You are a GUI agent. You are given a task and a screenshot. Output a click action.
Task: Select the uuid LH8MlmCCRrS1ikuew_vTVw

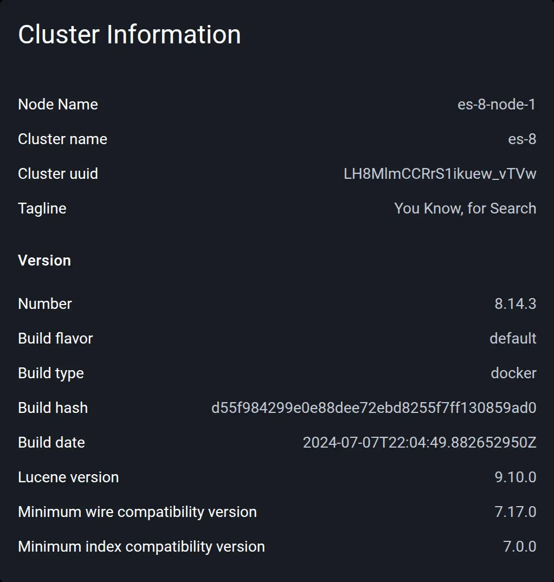click(440, 174)
